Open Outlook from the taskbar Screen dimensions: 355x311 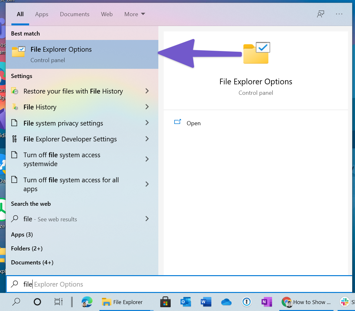[x=186, y=302]
